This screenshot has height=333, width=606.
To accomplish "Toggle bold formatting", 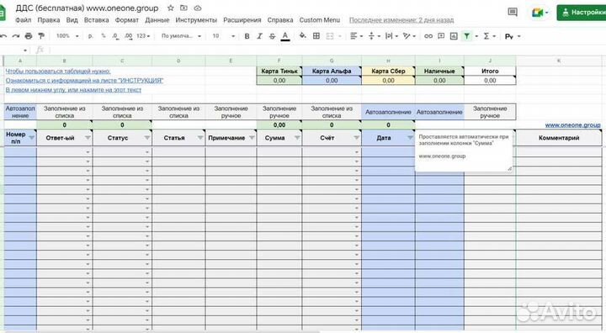I will click(x=247, y=36).
